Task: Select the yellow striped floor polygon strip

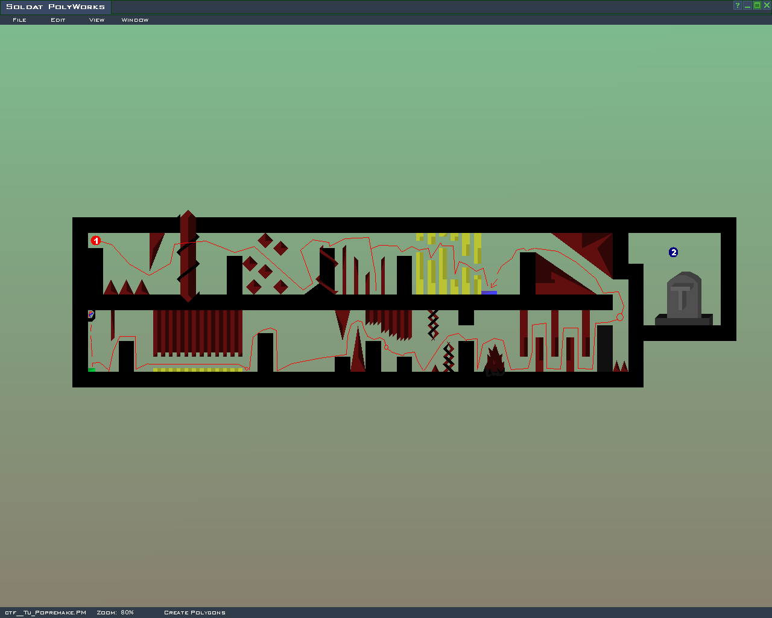Action: (x=198, y=369)
